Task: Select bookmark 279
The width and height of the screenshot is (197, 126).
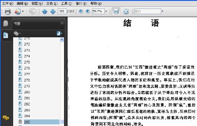Action: tap(27, 86)
